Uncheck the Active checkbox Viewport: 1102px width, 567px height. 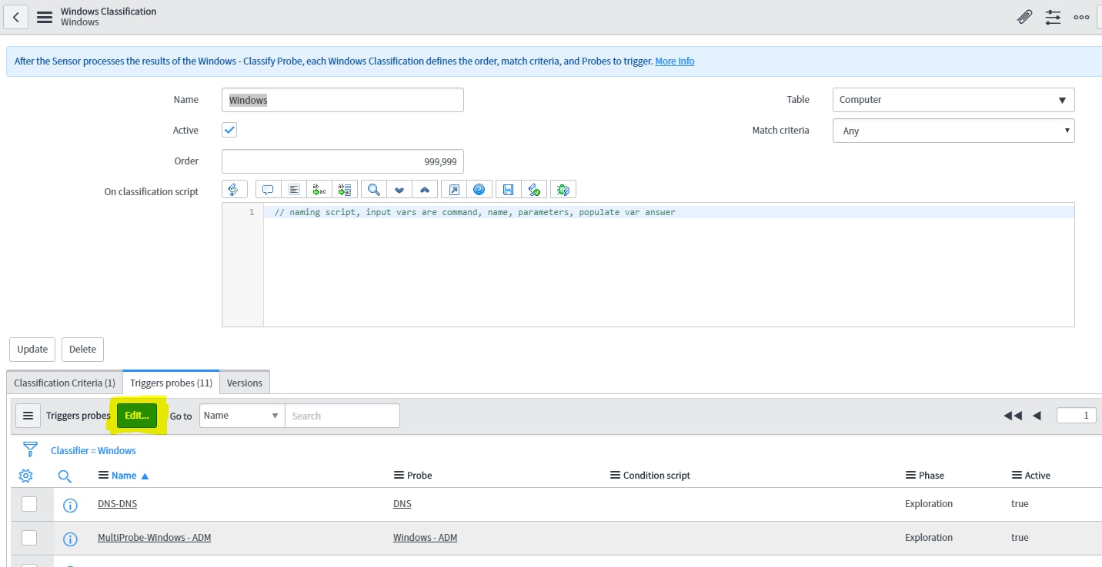coord(229,130)
